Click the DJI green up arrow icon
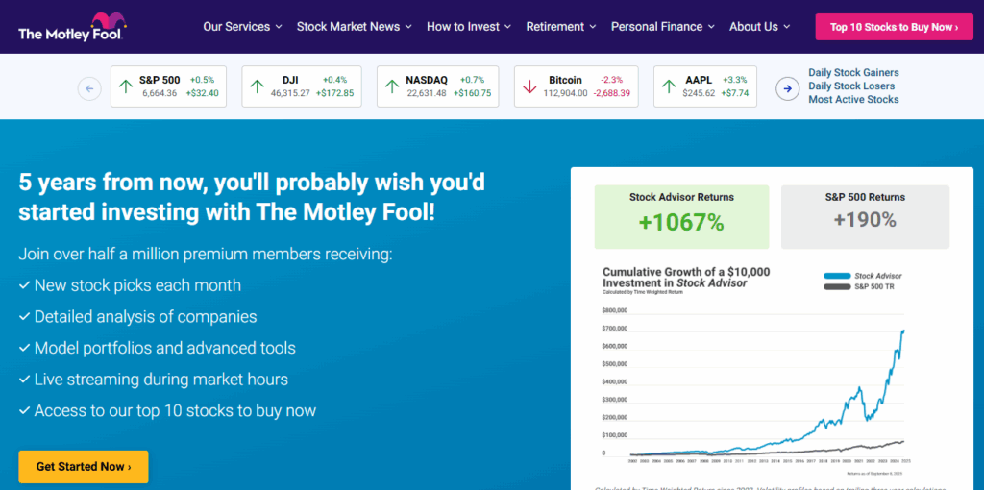 [x=257, y=87]
